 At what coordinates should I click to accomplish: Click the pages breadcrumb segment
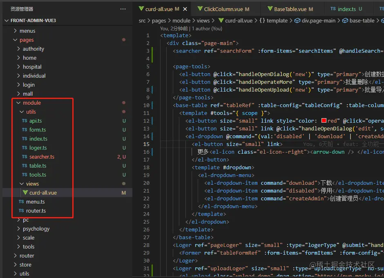pyautogui.click(x=159, y=21)
